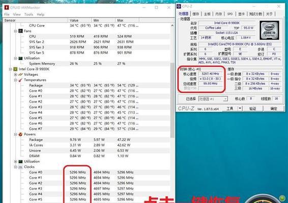The width and height of the screenshot is (288, 203).
Task: Select the Package temperature row
Action: click(87, 85)
